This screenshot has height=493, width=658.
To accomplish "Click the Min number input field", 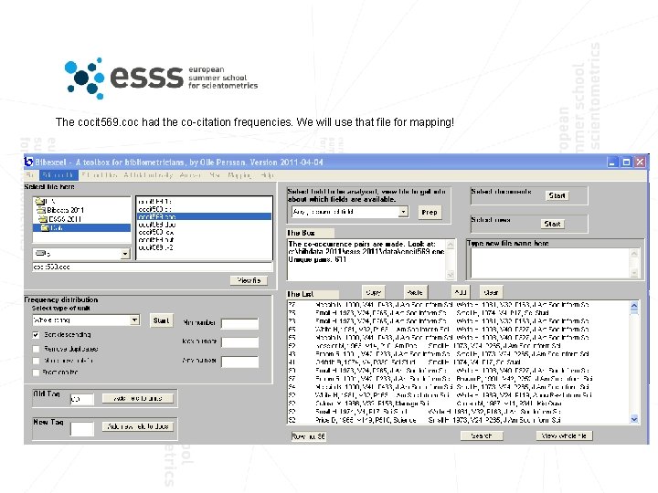I will coord(239,323).
